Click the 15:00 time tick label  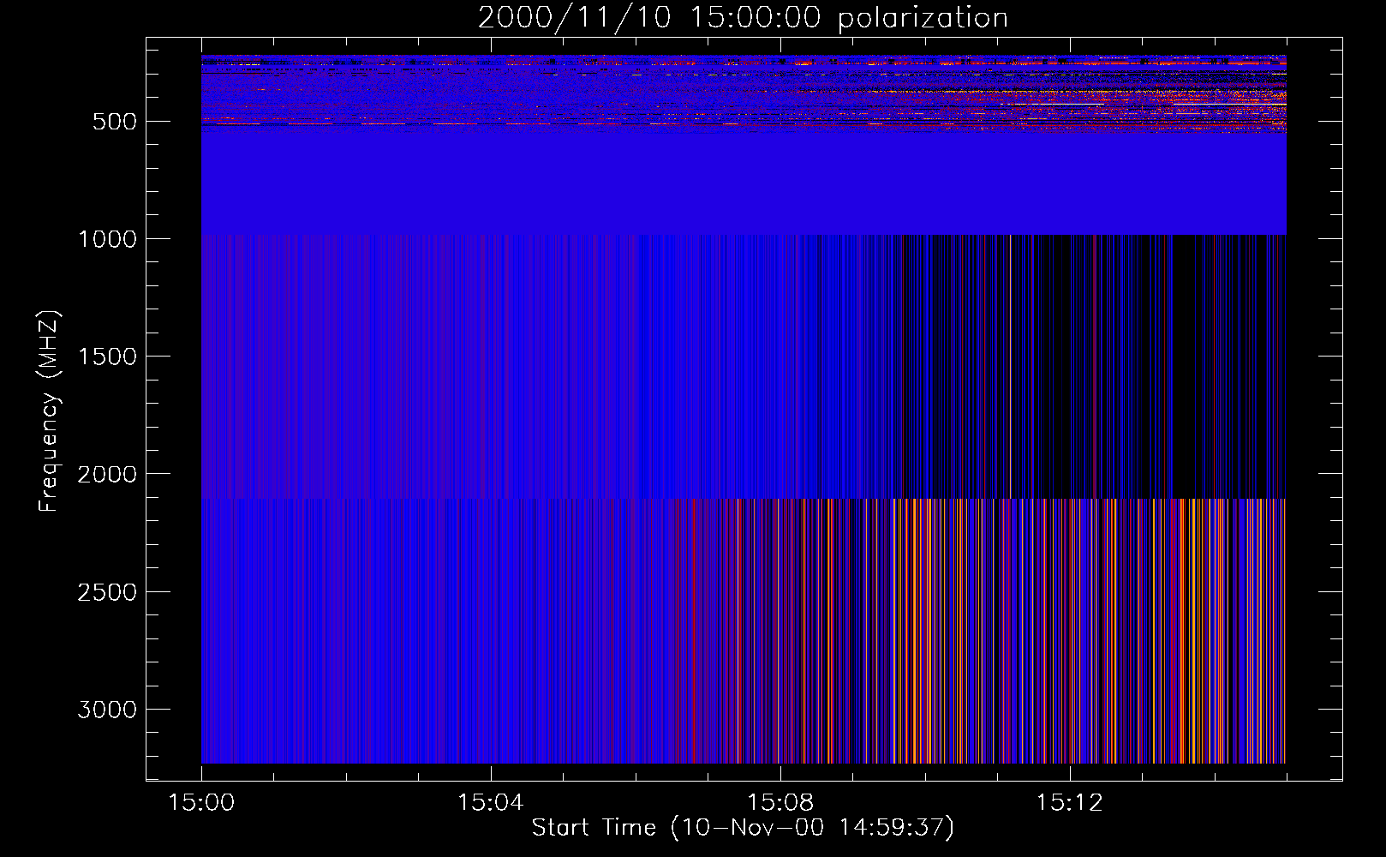coord(201,803)
